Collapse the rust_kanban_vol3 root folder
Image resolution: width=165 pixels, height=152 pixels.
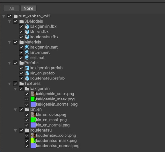[x=4, y=16]
